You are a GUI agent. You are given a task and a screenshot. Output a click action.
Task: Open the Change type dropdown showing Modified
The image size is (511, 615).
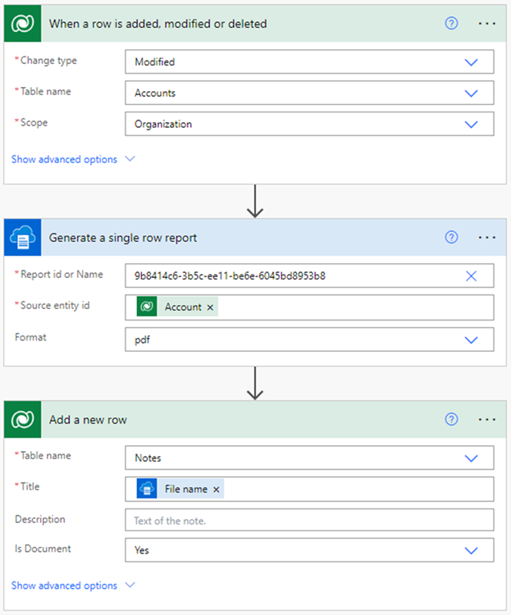[309, 61]
